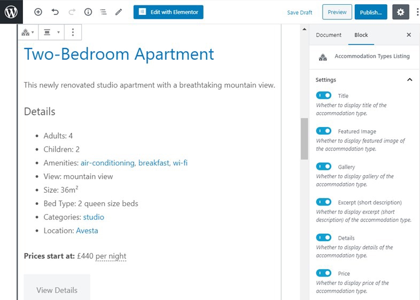This screenshot has width=420, height=300.
Task: Click the editor vertical scrollbar thumb
Action: 304,139
